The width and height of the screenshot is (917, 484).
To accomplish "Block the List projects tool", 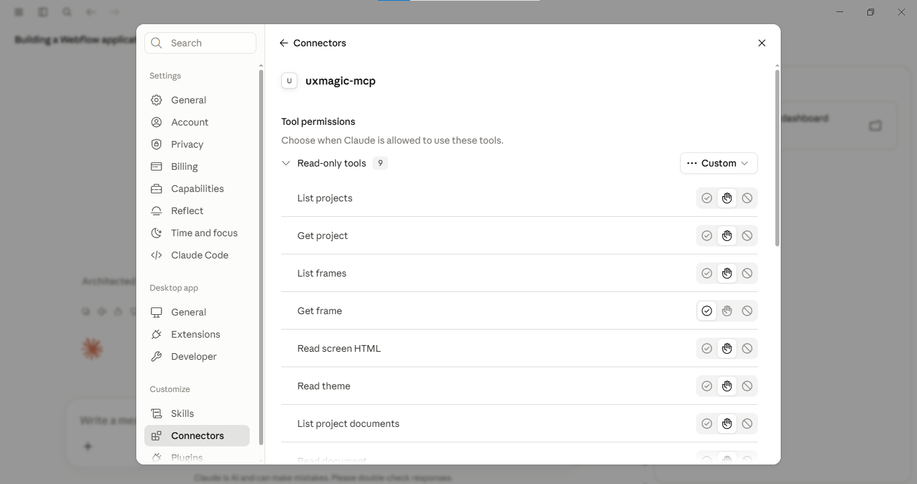I will click(747, 198).
